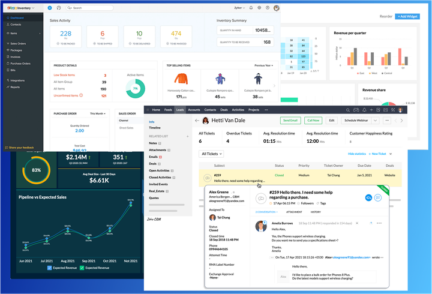Switch to the Attachment tab in ticket #259
Image resolution: width=432 pixels, height=294 pixels.
click(x=294, y=212)
